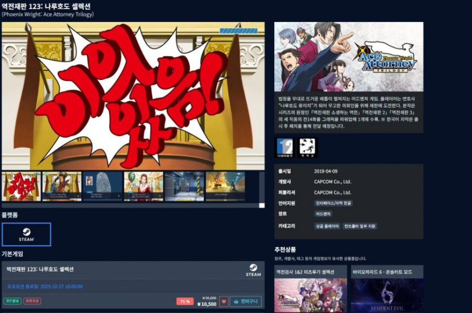Click the 12+ age rating icon
Image resolution: width=472 pixels, height=313 pixels.
click(283, 148)
